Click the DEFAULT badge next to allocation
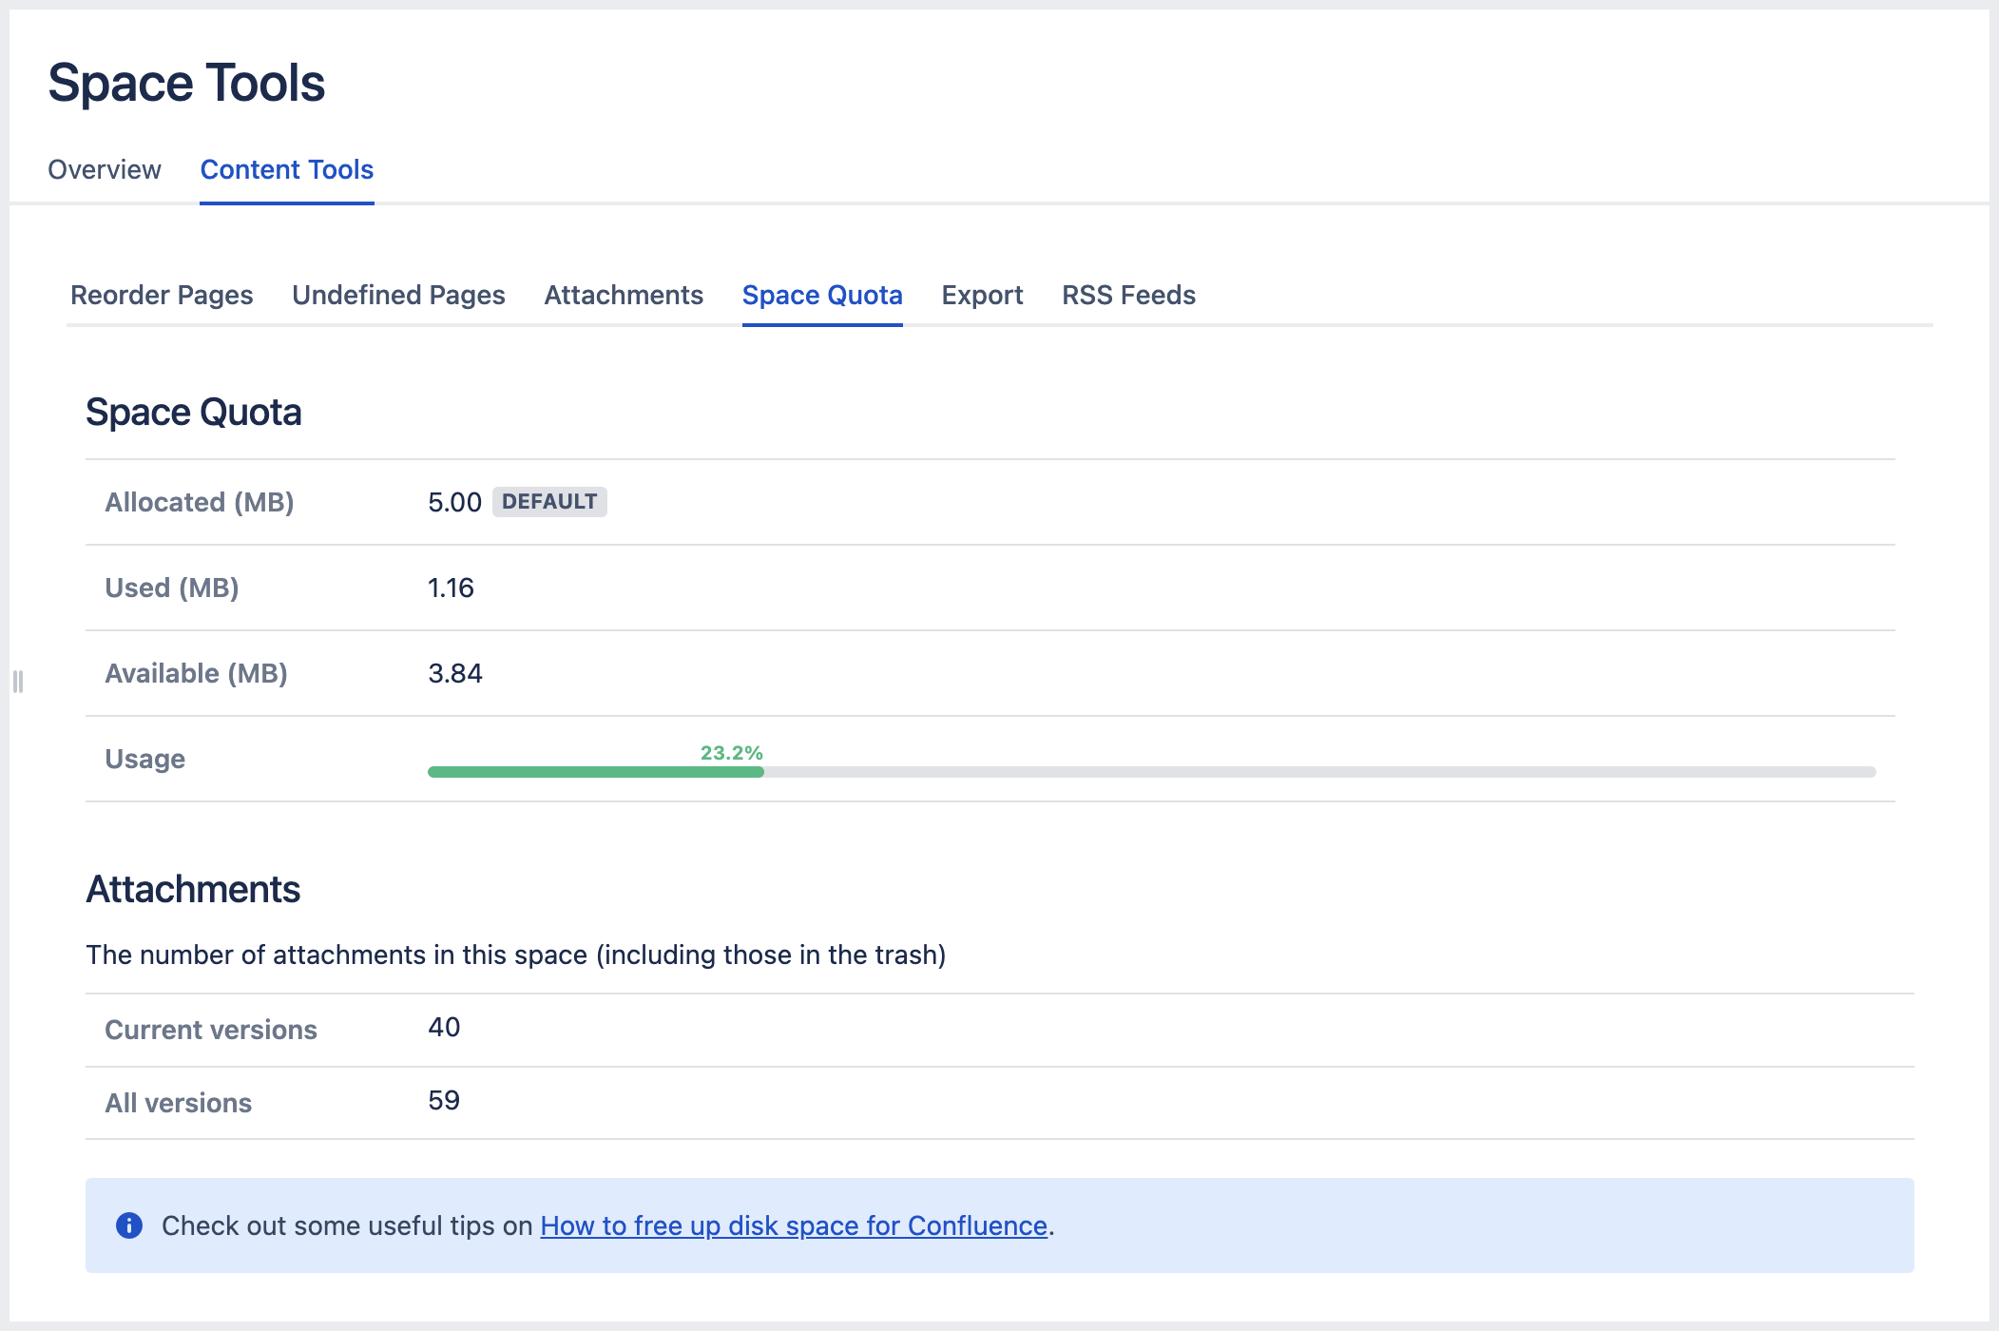The image size is (1999, 1331). (x=549, y=502)
